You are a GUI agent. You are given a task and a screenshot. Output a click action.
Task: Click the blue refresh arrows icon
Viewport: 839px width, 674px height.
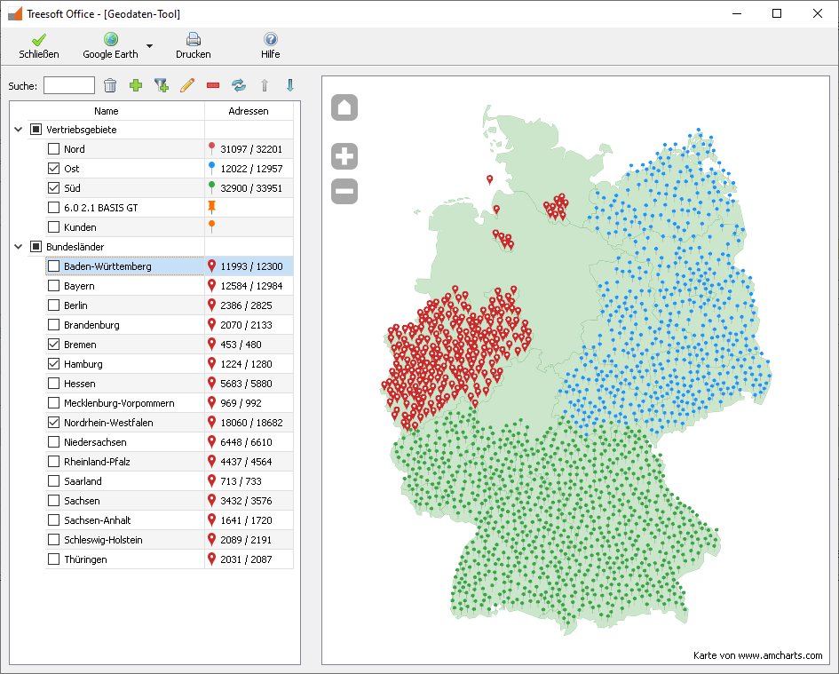pyautogui.click(x=239, y=85)
